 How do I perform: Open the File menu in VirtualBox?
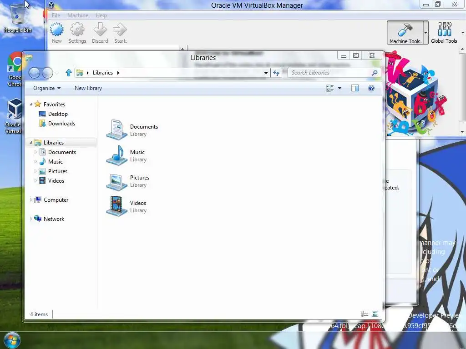(56, 15)
